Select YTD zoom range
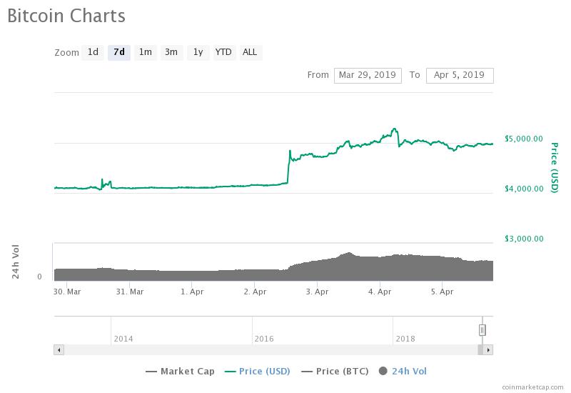The height and width of the screenshot is (393, 571). point(223,52)
